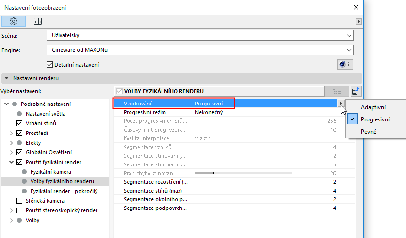The width and height of the screenshot is (406, 238).
Task: Open the render settings gear tab
Action: (x=14, y=21)
